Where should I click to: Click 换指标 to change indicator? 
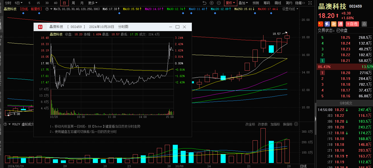coord(288,124)
